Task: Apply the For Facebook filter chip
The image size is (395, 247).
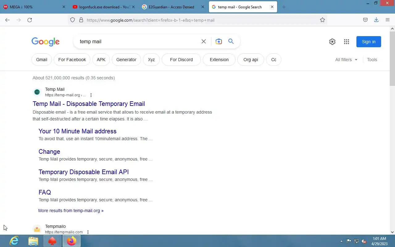Action: coord(72,60)
